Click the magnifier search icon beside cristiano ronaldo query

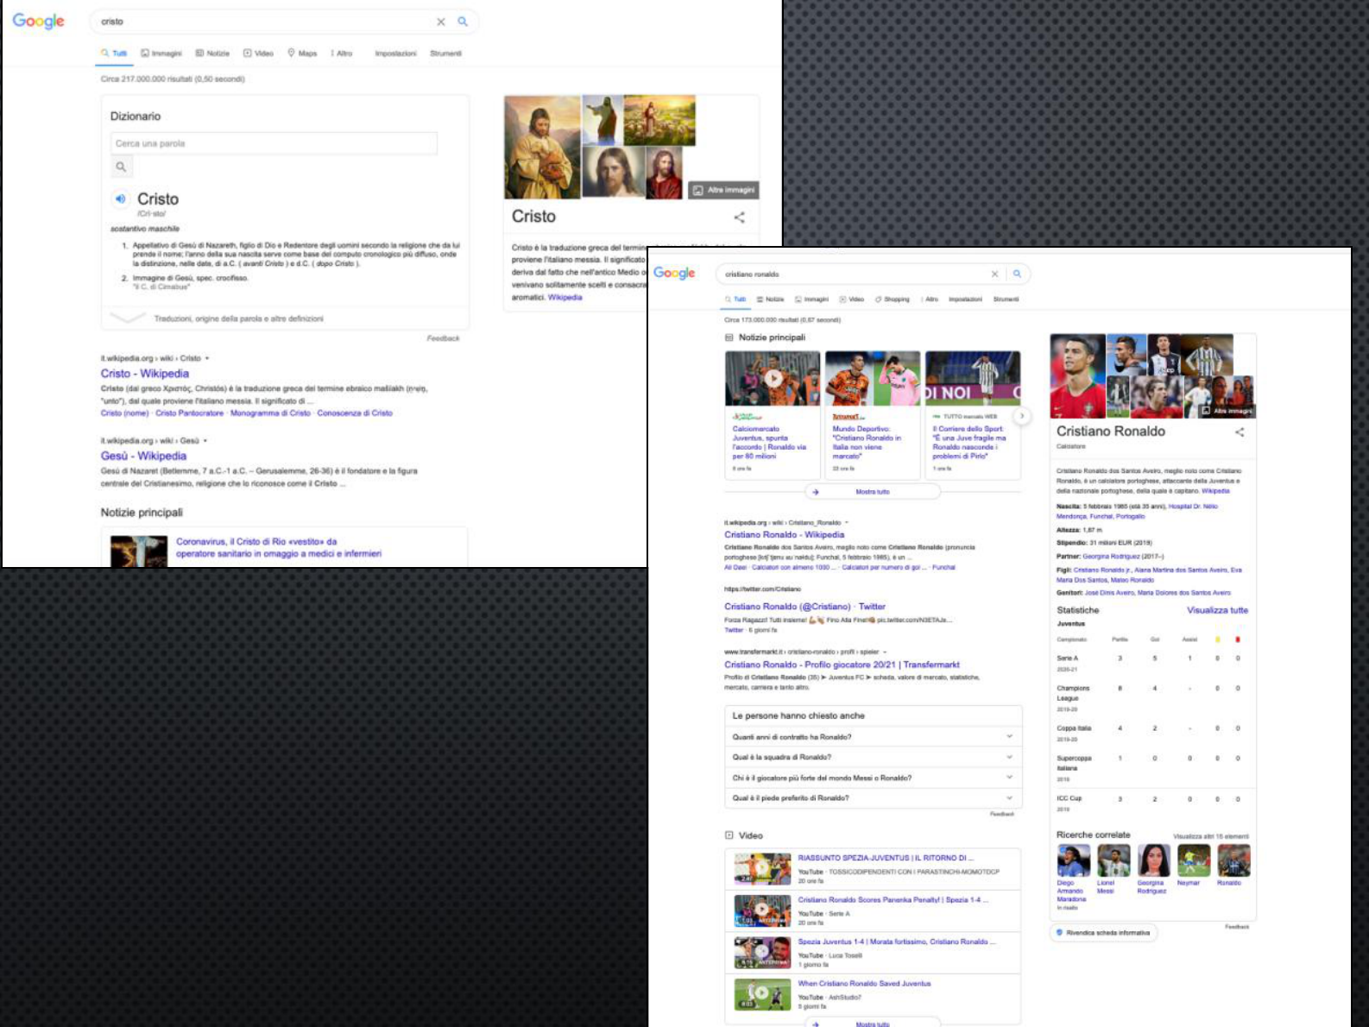tap(1017, 274)
